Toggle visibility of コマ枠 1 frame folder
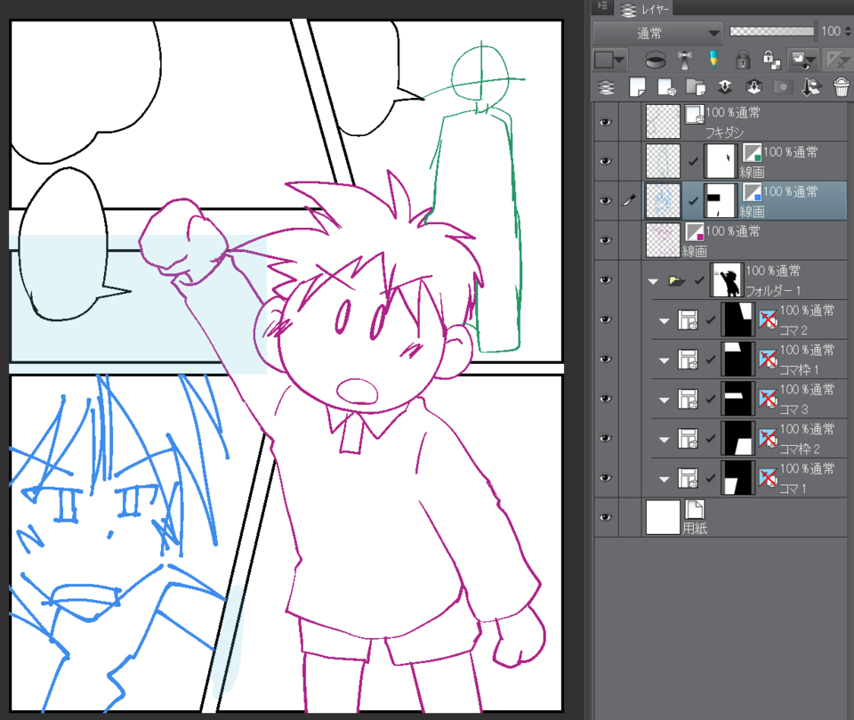Screen dimensions: 854x720 pos(606,359)
